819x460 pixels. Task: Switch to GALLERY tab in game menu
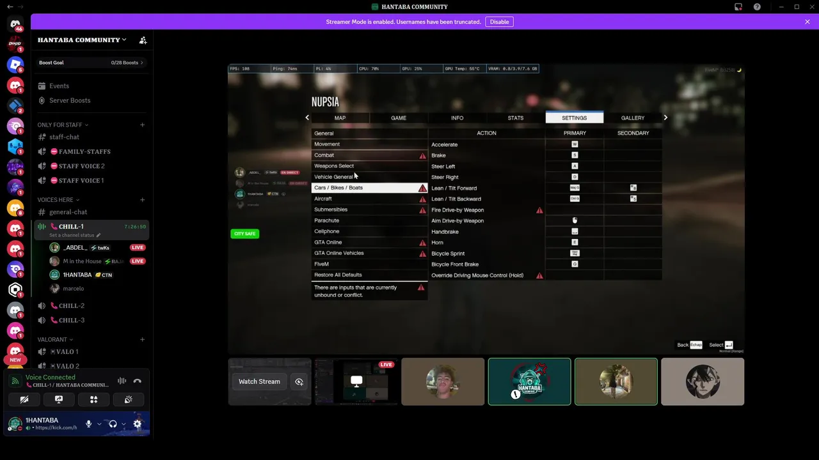tap(633, 118)
